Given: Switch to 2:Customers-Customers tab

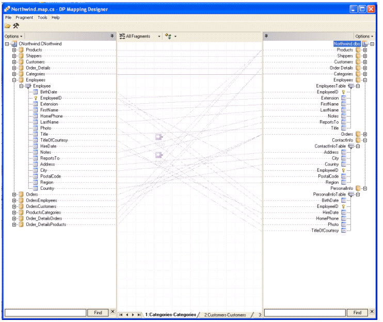Looking at the screenshot, I should pos(225,315).
